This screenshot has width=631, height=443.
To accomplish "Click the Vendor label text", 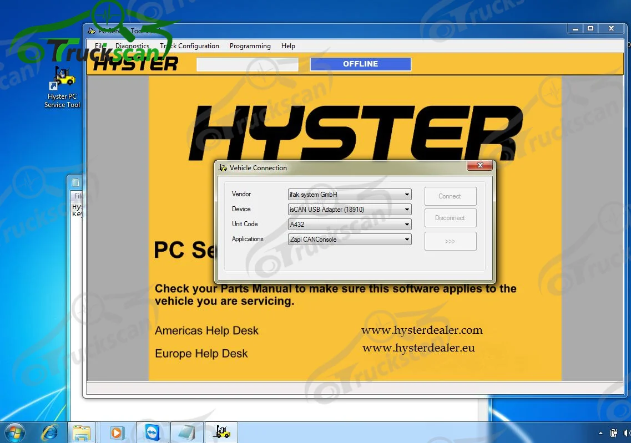I will click(241, 194).
